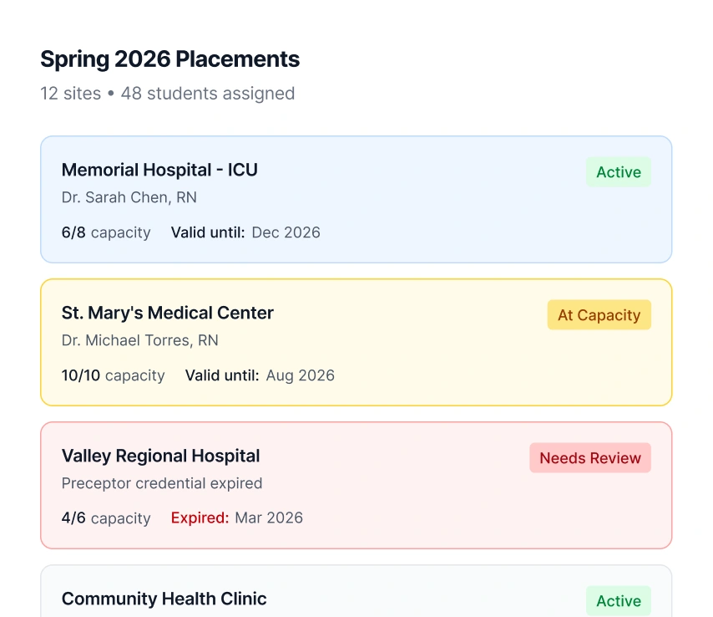Click the 48 students assigned count
713x617 pixels.
[x=208, y=94]
